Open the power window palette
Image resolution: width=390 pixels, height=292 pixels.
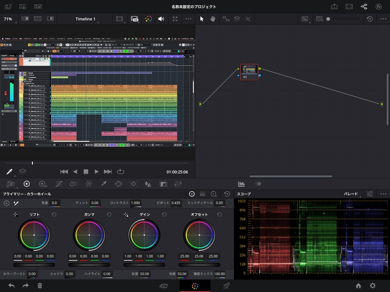(x=119, y=184)
